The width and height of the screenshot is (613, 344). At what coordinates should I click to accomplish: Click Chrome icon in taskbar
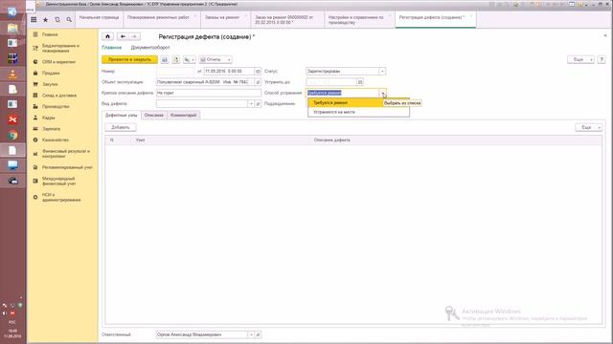point(12,136)
